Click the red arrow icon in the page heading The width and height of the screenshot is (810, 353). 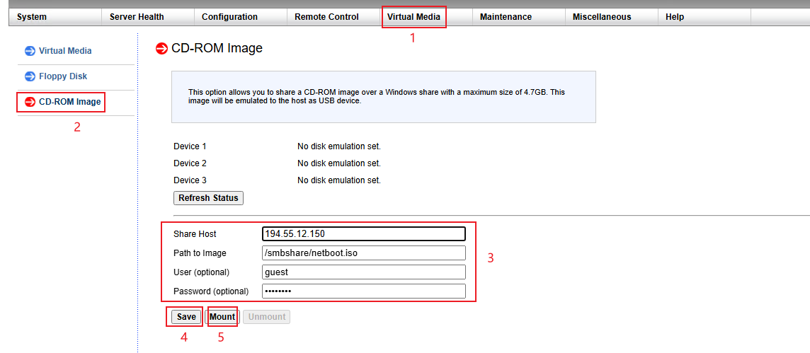161,49
